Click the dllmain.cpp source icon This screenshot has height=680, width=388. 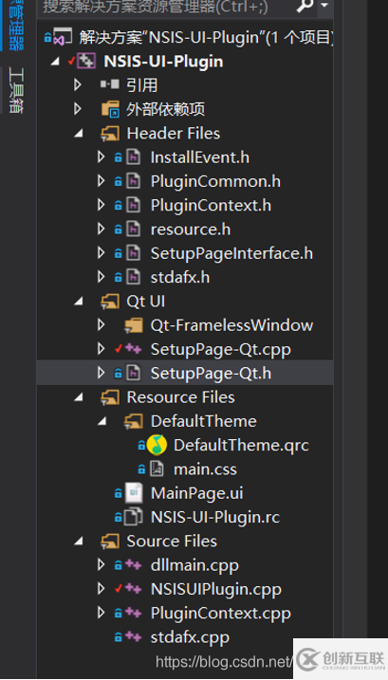[133, 564]
